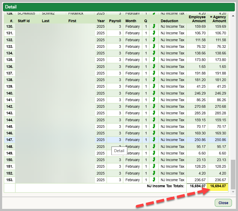Click Agency Amount 41.25 in row 139

[x=221, y=87]
